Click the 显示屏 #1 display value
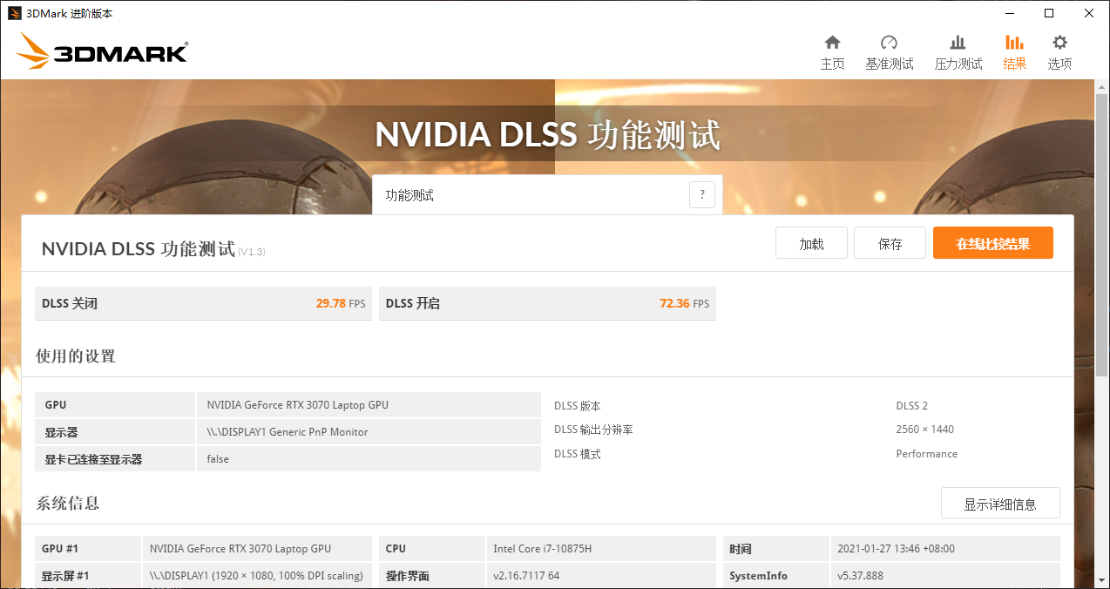1110x589 pixels. (x=256, y=576)
